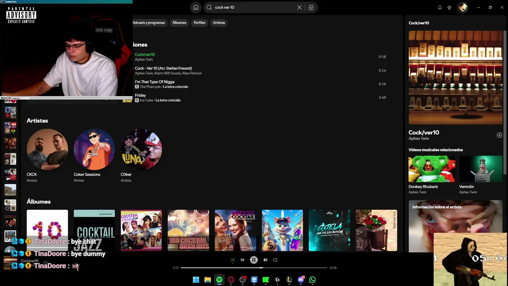Open the Urban Cocktail album cover
Viewport: 508px width, 286px height.
235,230
